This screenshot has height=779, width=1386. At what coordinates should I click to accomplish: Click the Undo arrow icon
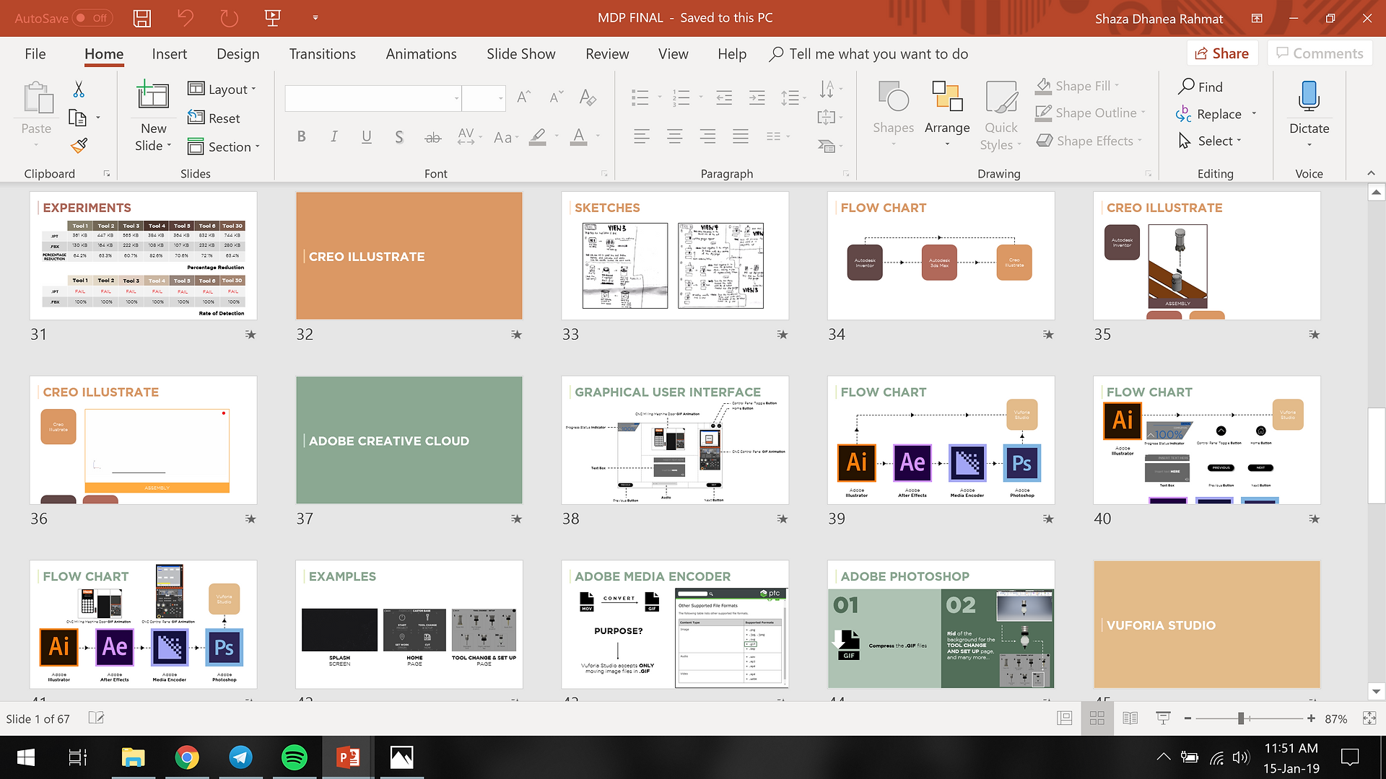point(186,18)
